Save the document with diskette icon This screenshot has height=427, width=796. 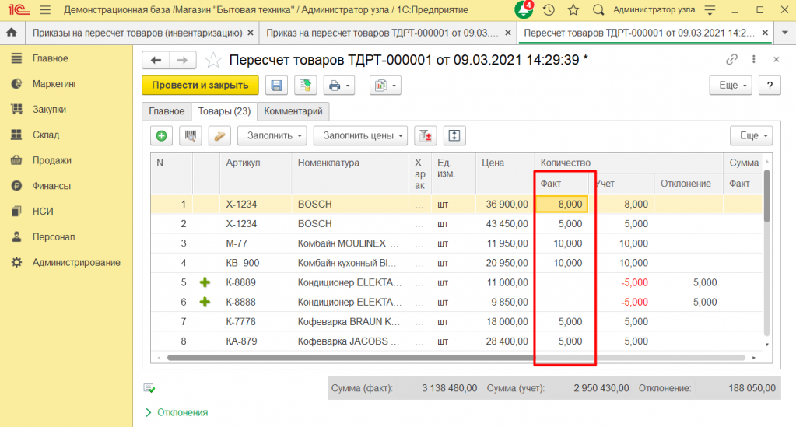[276, 86]
